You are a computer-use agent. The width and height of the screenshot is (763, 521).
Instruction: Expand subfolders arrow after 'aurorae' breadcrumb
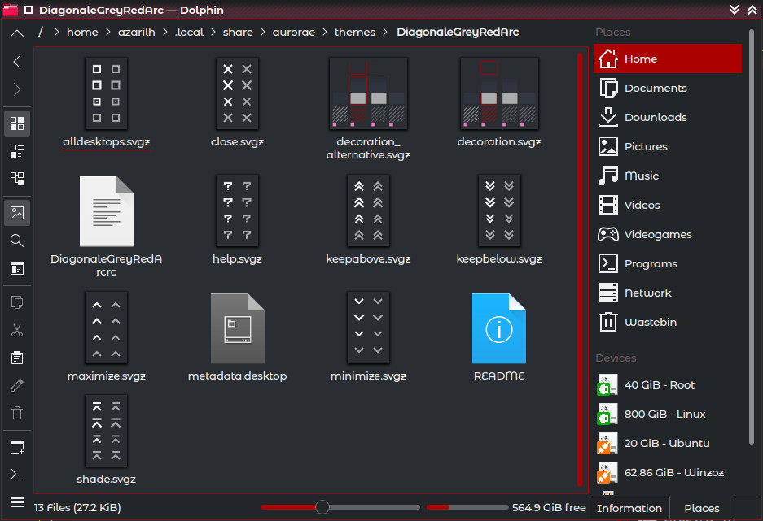point(325,32)
